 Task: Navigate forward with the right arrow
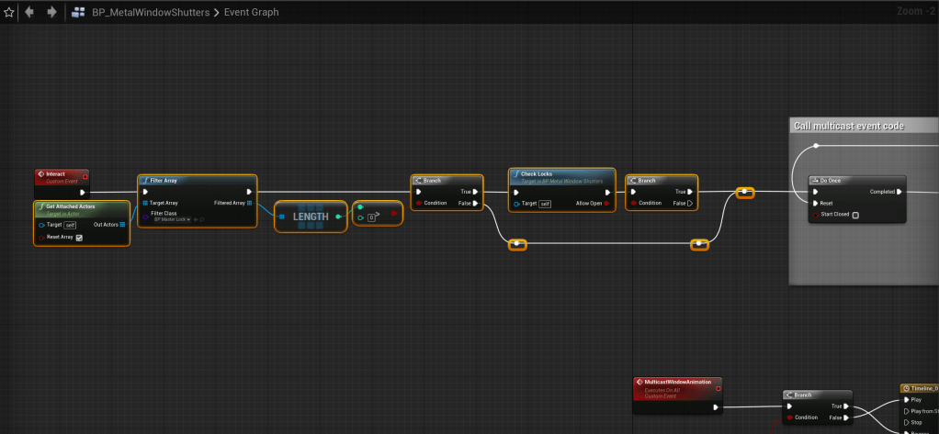pos(51,13)
